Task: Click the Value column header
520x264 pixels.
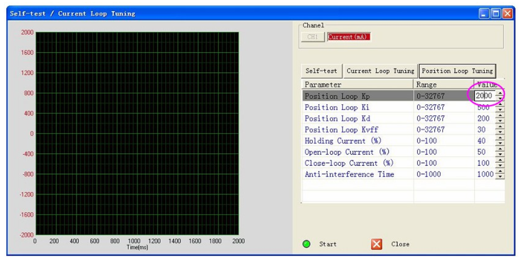Action: (x=490, y=84)
